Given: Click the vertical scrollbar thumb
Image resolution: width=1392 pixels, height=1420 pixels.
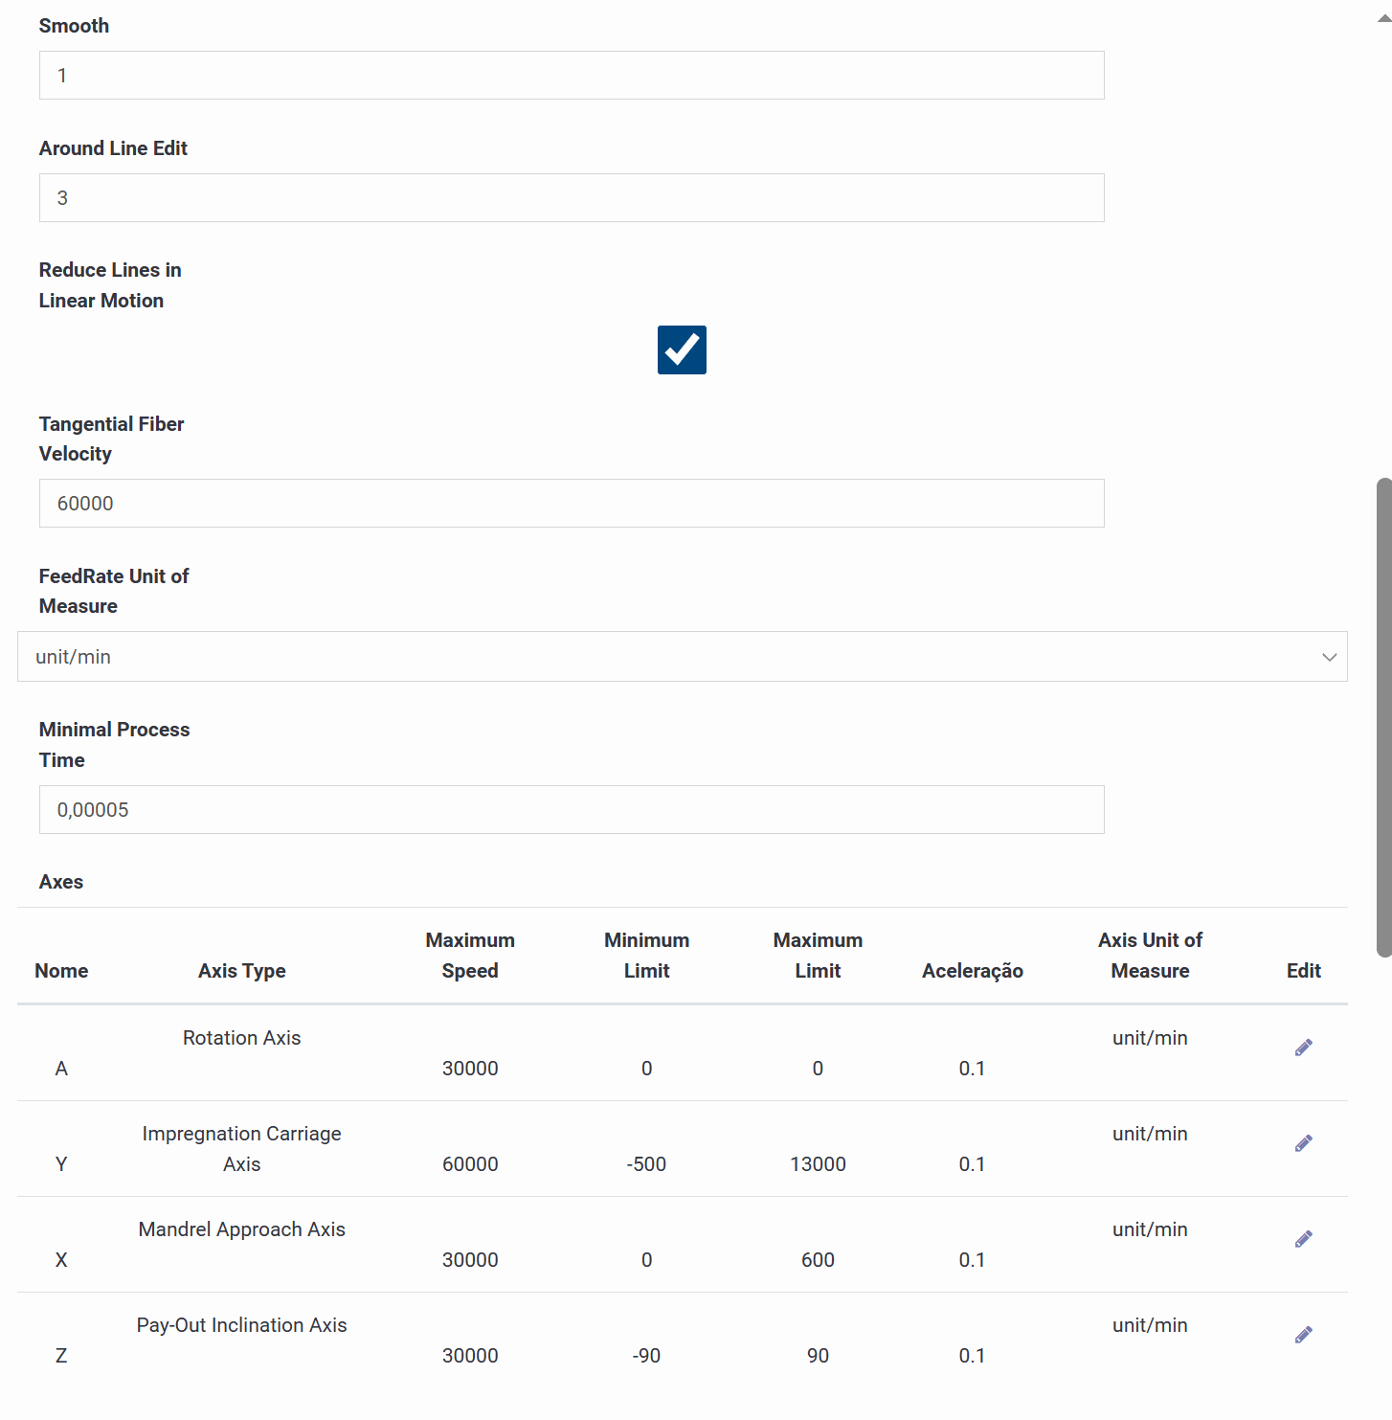Looking at the screenshot, I should pos(1383,718).
